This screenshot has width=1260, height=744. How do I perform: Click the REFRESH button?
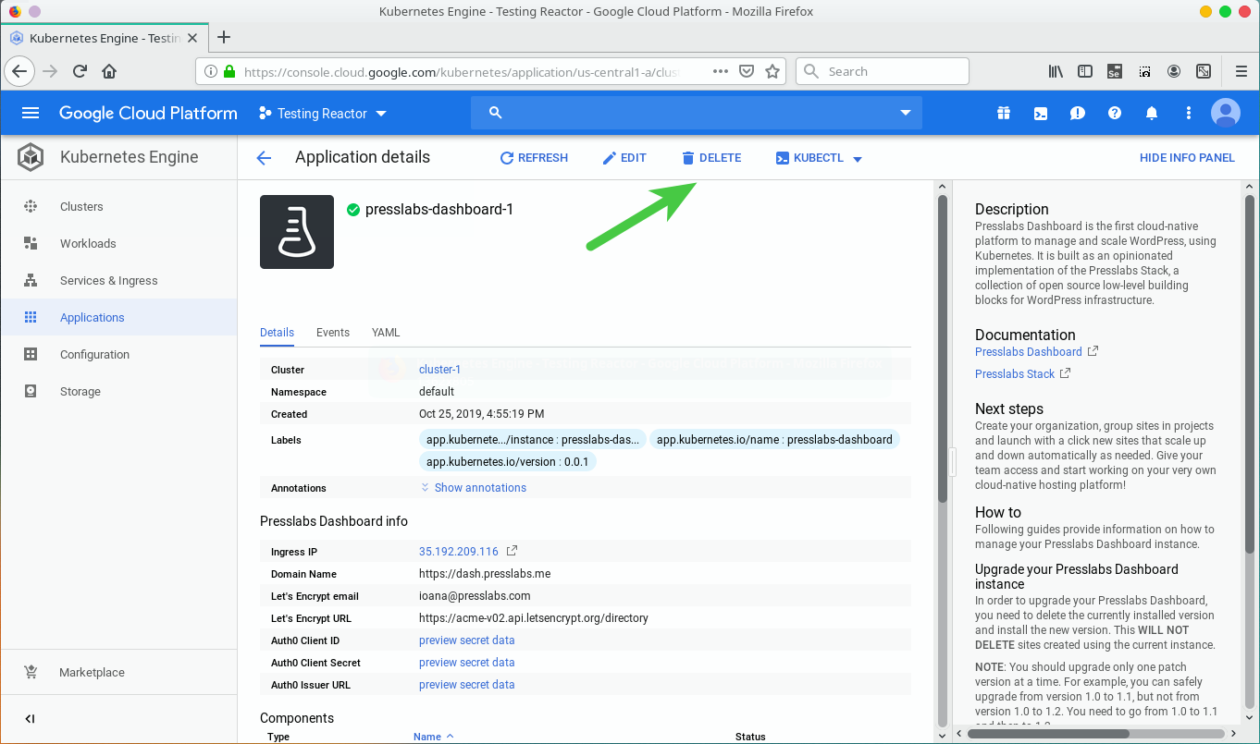tap(534, 158)
